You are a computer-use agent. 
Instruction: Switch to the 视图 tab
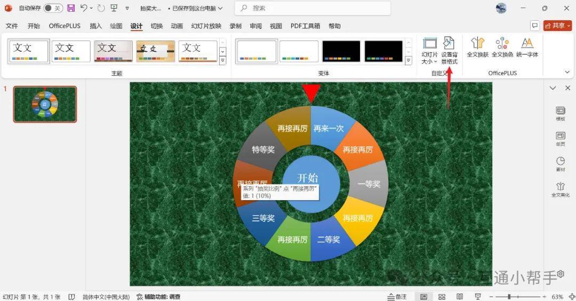click(276, 26)
